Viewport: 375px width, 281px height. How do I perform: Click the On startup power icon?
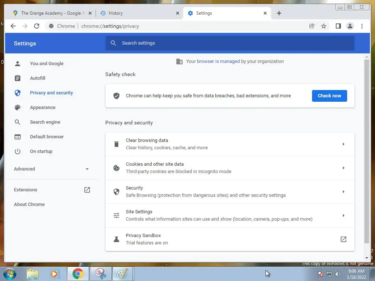[x=18, y=151]
